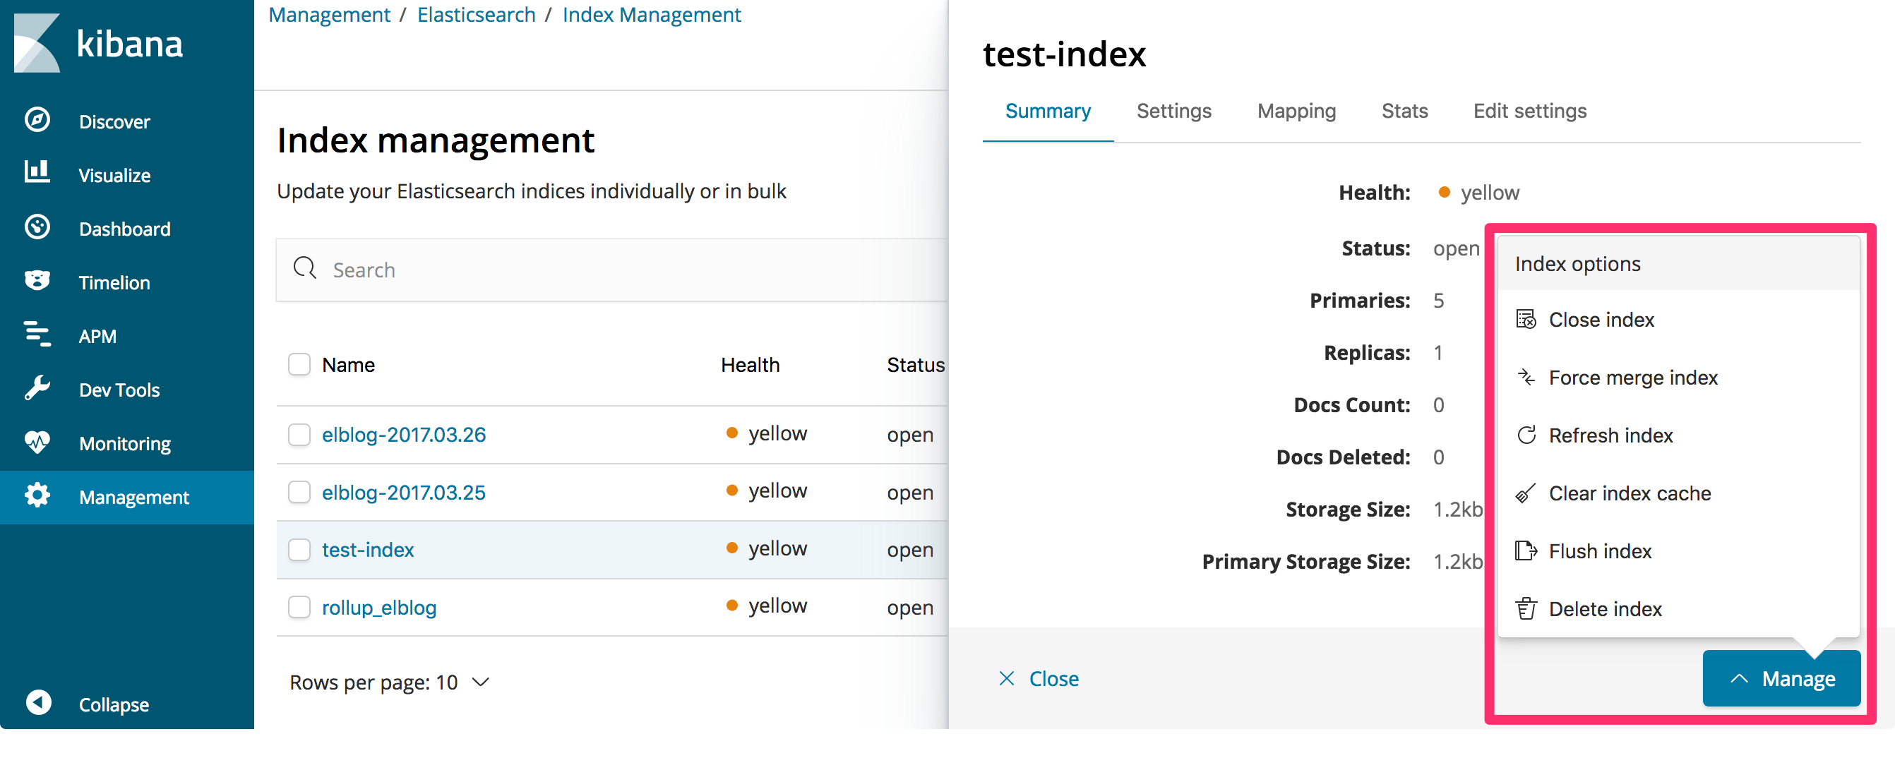Open Dashboard from sidebar label
This screenshot has height=758, width=1895.
pyautogui.click(x=124, y=229)
